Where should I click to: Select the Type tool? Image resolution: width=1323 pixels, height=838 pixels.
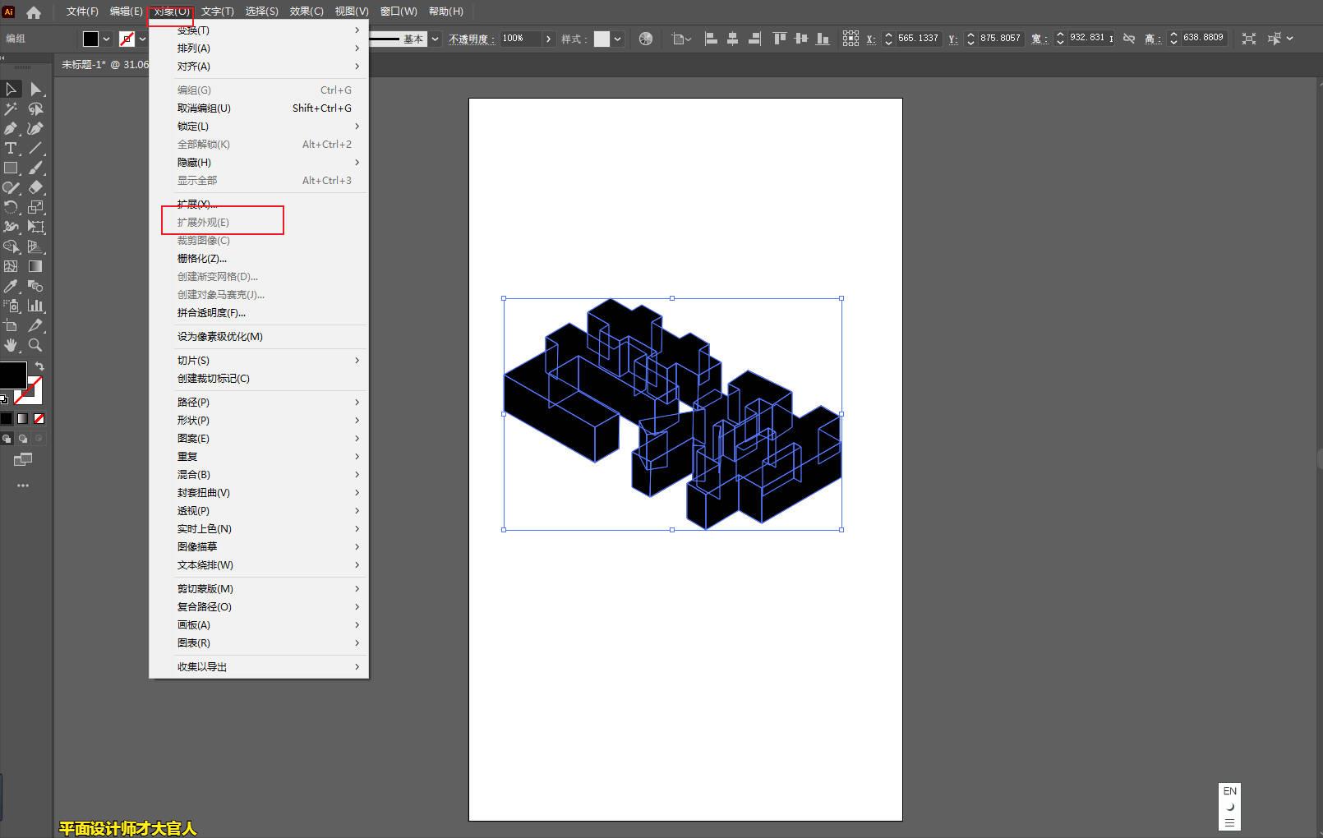point(11,148)
